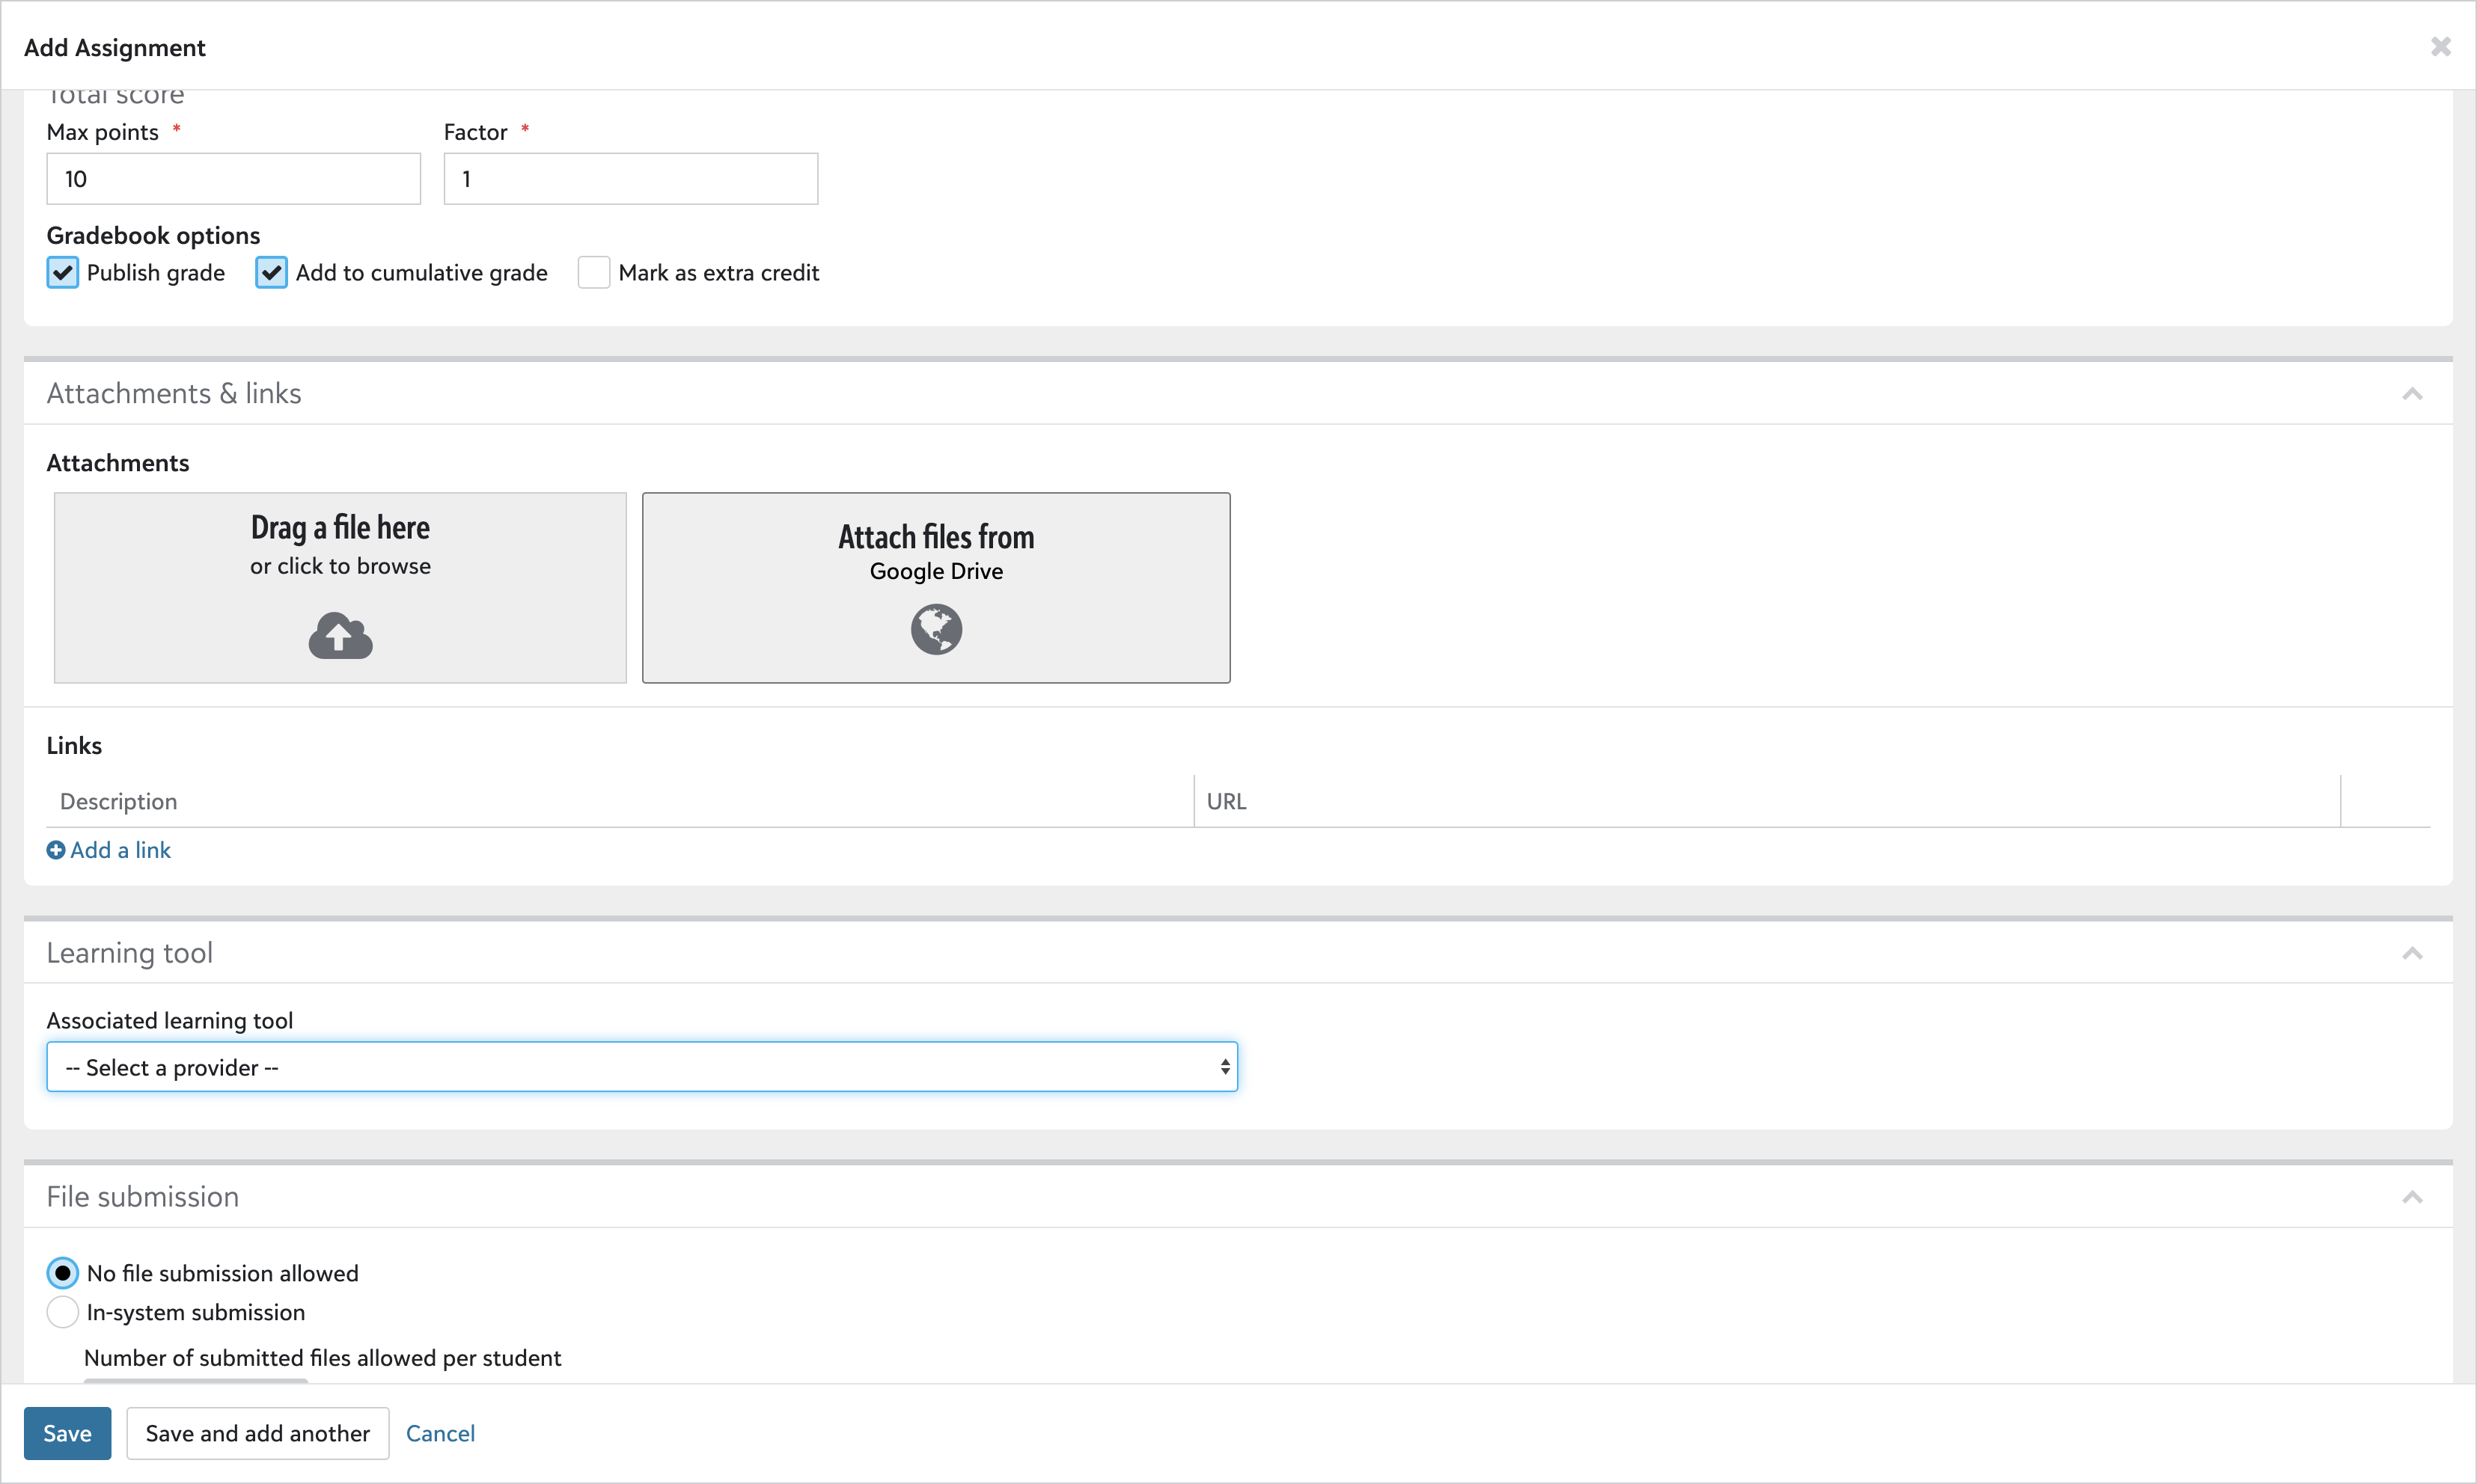This screenshot has height=1484, width=2477.
Task: Cancel adding the assignment
Action: tap(440, 1433)
